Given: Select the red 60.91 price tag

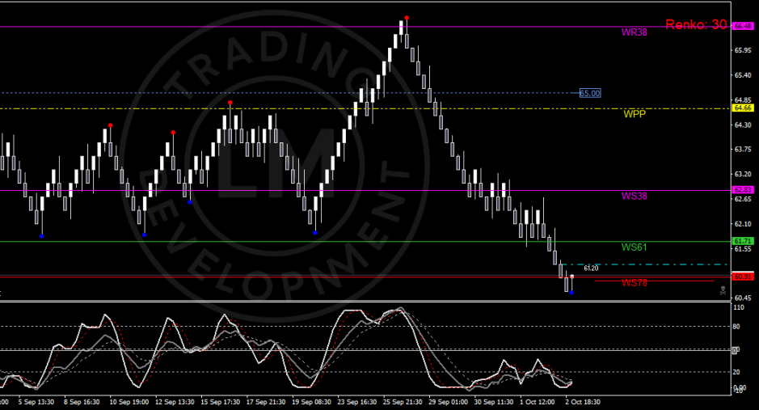Looking at the screenshot, I should (742, 277).
